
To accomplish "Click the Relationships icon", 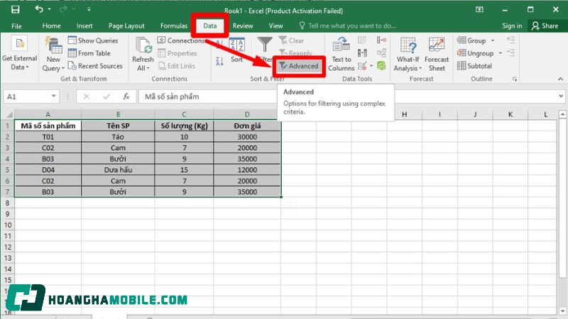I will [x=381, y=53].
